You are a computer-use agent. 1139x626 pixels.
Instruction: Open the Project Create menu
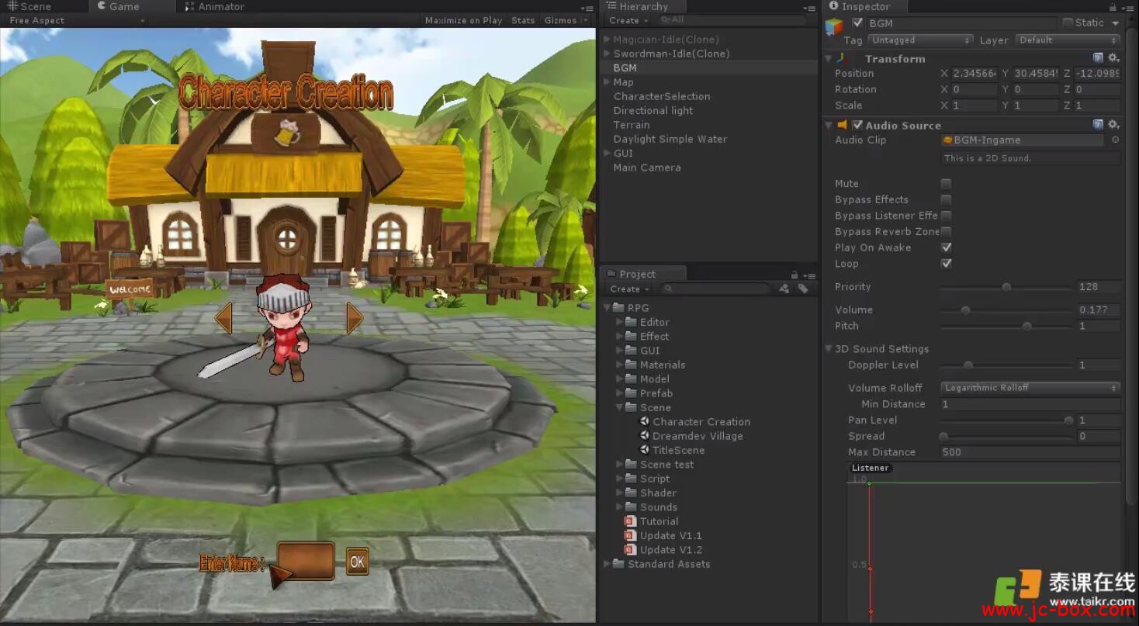pyautogui.click(x=628, y=289)
